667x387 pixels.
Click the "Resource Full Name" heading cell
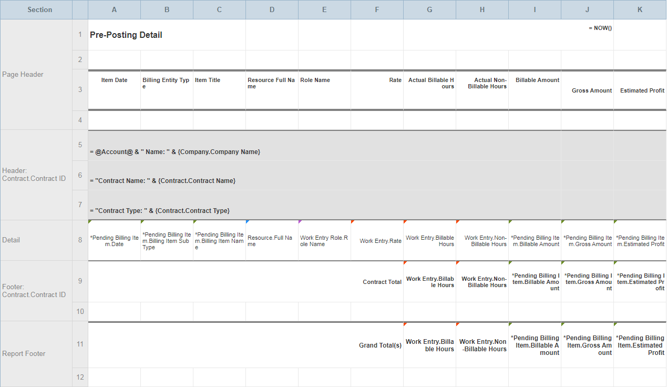[x=271, y=83]
